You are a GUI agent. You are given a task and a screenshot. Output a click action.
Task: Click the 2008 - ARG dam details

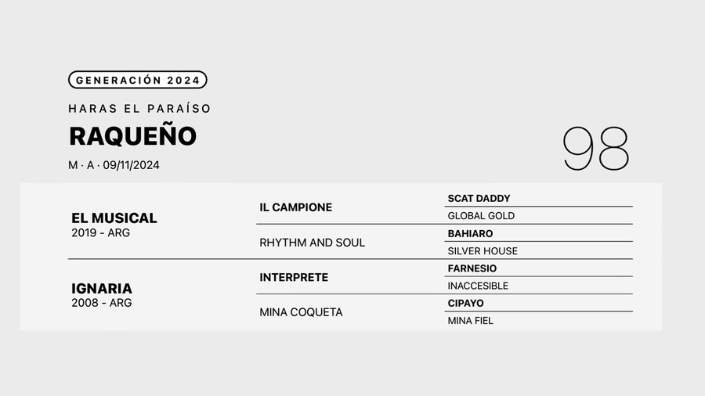[102, 303]
